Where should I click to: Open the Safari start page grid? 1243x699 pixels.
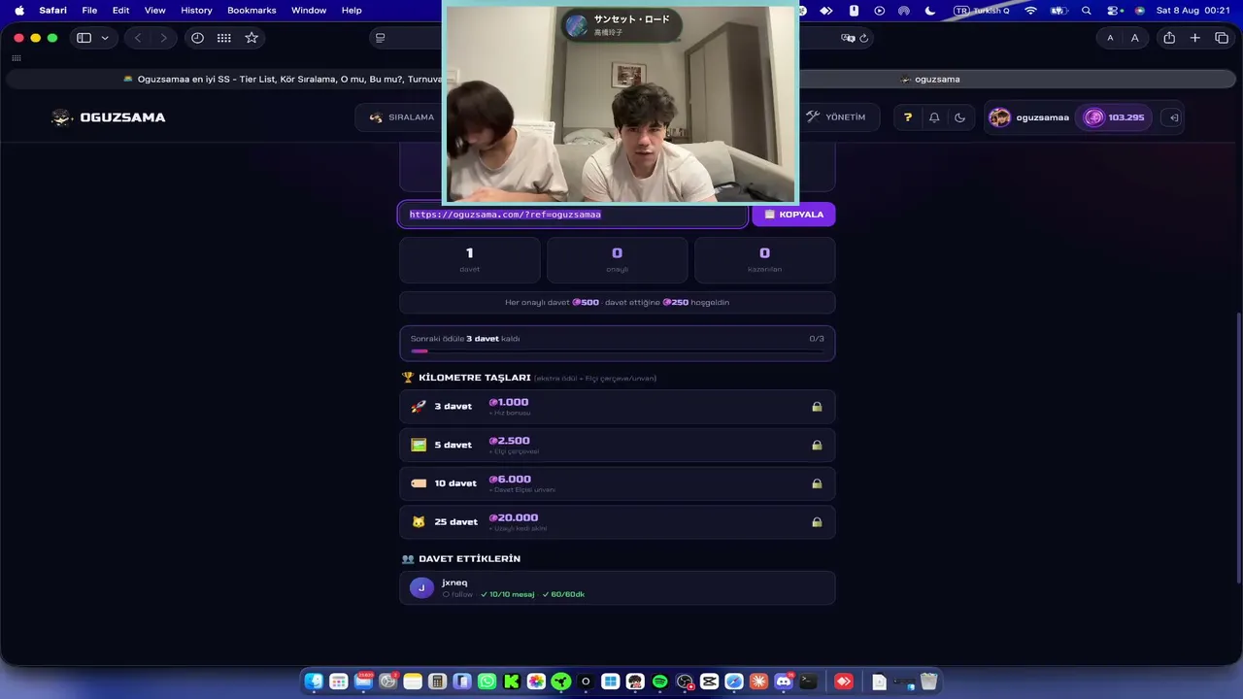click(x=224, y=38)
